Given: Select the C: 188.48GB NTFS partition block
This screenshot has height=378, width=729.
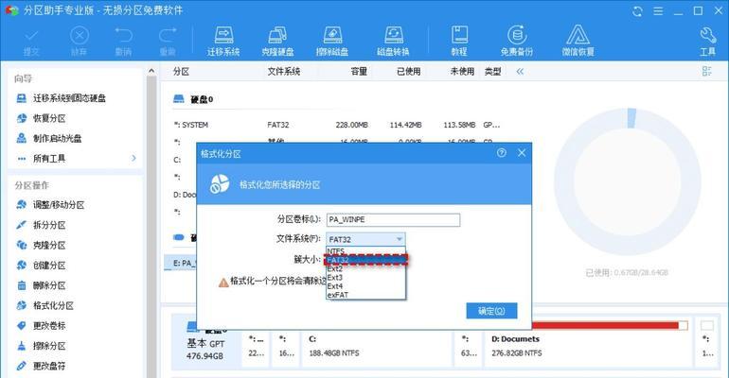Looking at the screenshot, I should pyautogui.click(x=377, y=347).
